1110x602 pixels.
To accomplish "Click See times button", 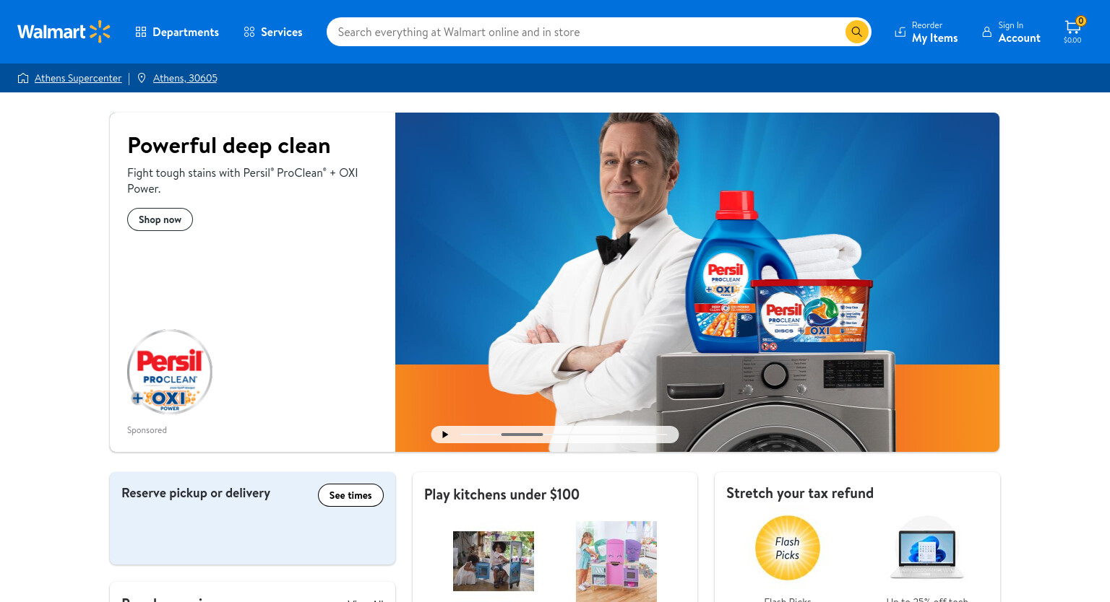I will tap(350, 495).
